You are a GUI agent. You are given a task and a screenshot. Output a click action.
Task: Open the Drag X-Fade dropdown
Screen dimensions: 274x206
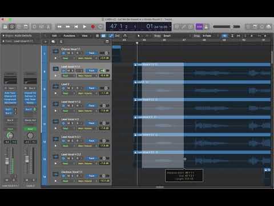click(207, 35)
